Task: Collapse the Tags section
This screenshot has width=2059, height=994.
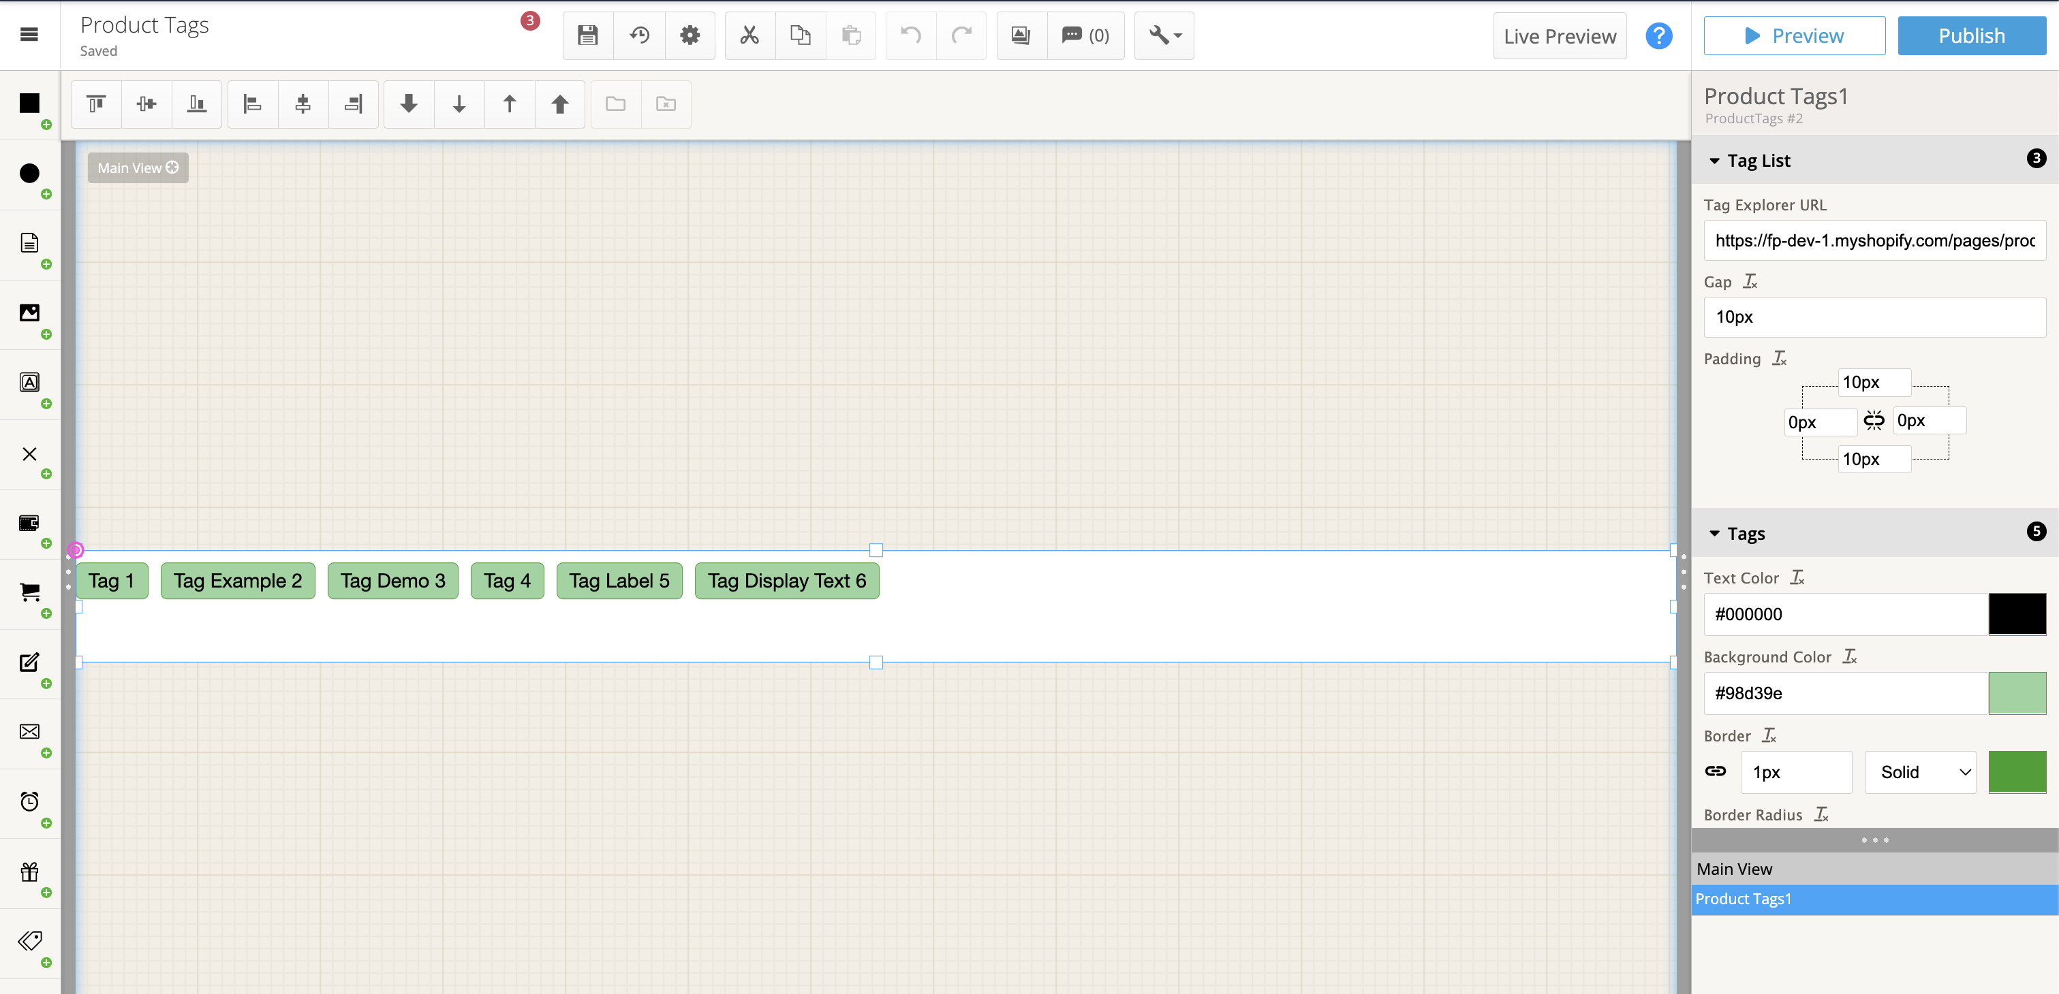Action: 1714,533
